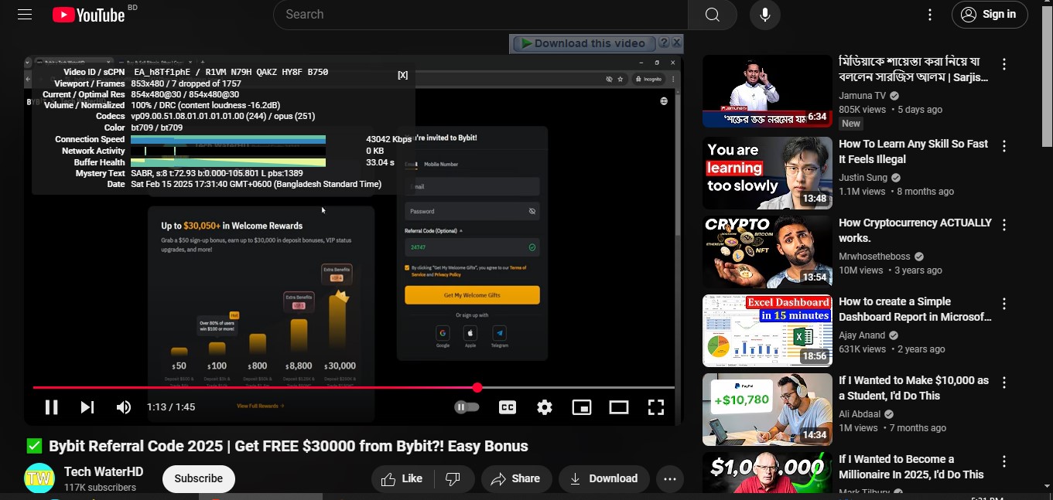Open How Cryptocurrency ACTUALLY works thumbnail
This screenshot has width=1053, height=500.
768,252
